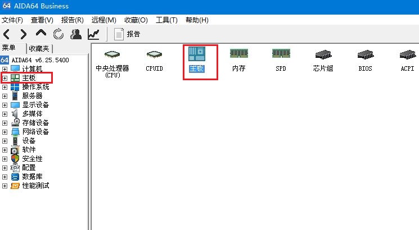Screen dimensions: 419x230
Task: Expand the 性能测试 tree node
Action: (x=4, y=186)
